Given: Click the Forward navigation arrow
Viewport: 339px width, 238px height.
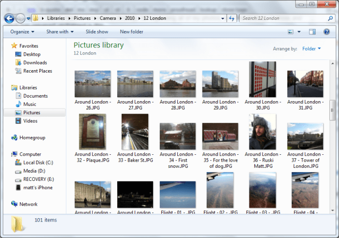Looking at the screenshot, I should 20,18.
